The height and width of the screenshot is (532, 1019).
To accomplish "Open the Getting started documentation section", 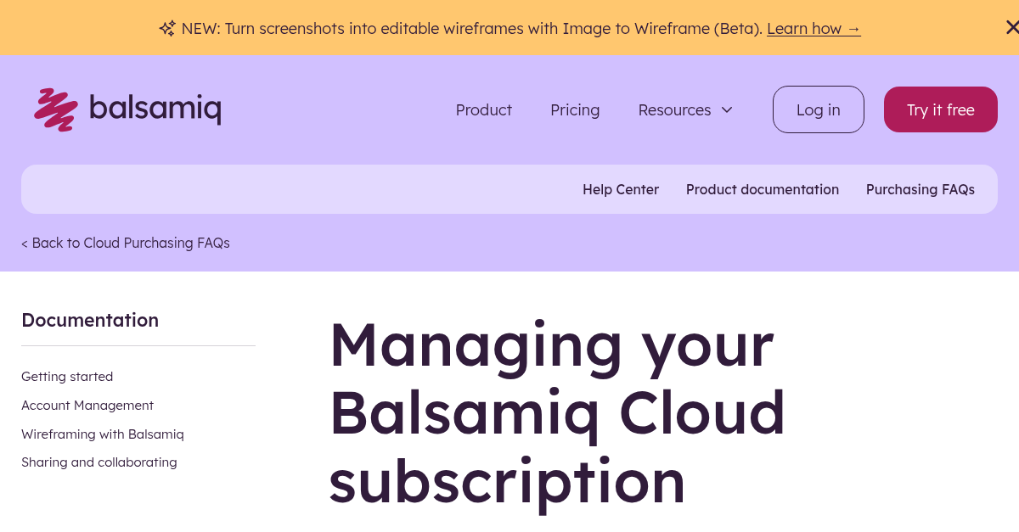I will (67, 376).
